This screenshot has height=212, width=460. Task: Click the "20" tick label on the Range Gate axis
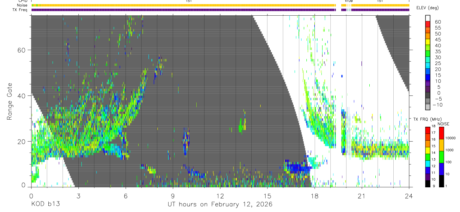pyautogui.click(x=21, y=142)
